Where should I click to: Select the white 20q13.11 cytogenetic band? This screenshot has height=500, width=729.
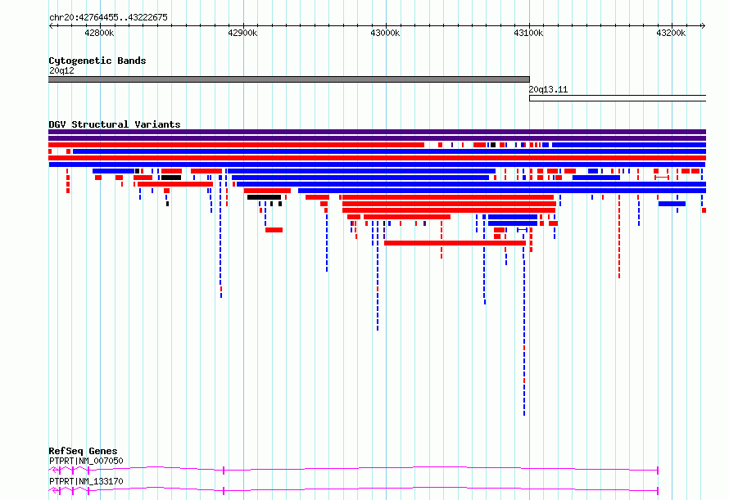pos(618,98)
